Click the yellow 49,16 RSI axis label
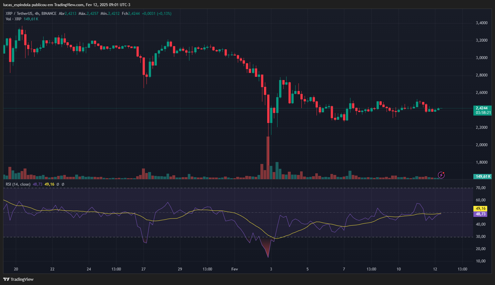The height and width of the screenshot is (285, 495). pos(480,209)
